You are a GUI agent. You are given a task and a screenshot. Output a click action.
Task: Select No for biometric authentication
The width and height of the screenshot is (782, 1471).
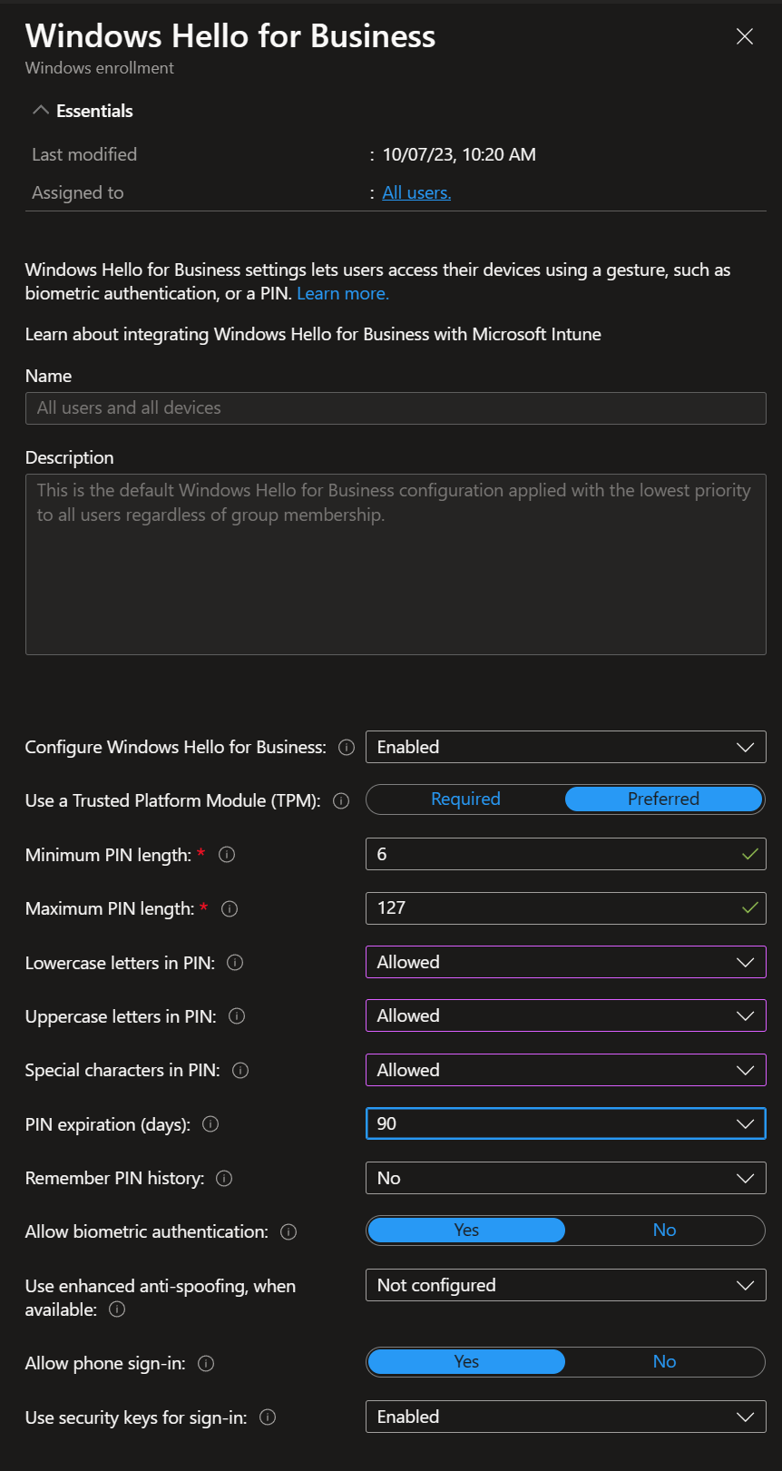664,1231
